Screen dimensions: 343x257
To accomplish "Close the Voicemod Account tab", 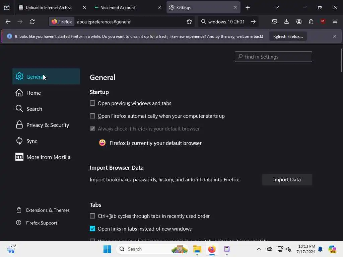I will (x=160, y=7).
